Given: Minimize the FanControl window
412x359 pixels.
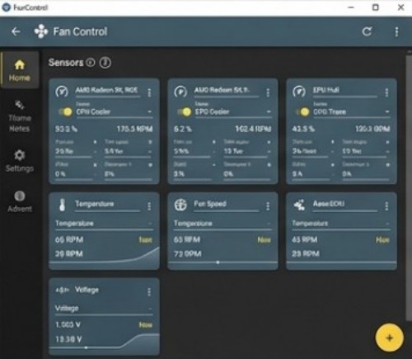Looking at the screenshot, I should (351, 7).
